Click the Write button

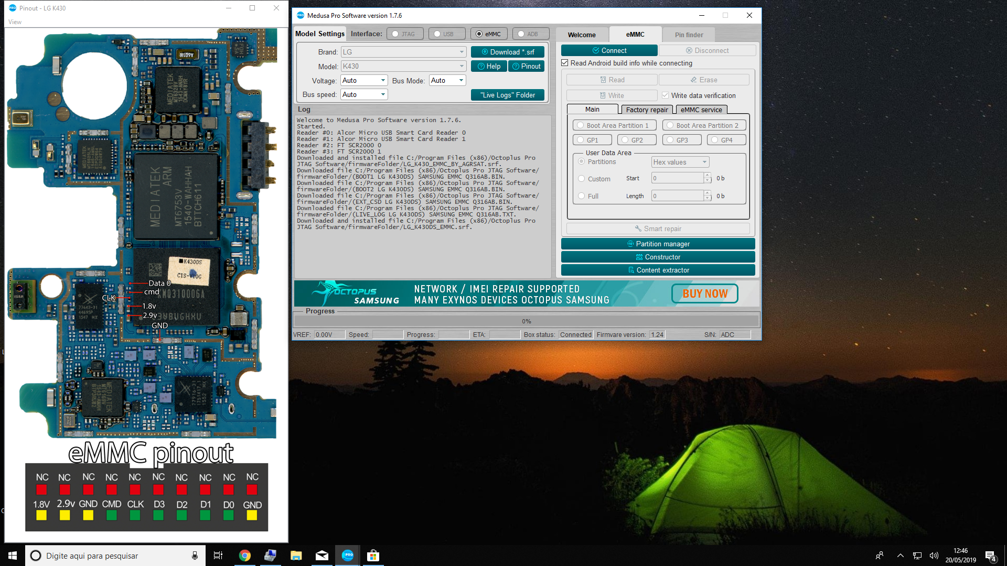coord(612,95)
